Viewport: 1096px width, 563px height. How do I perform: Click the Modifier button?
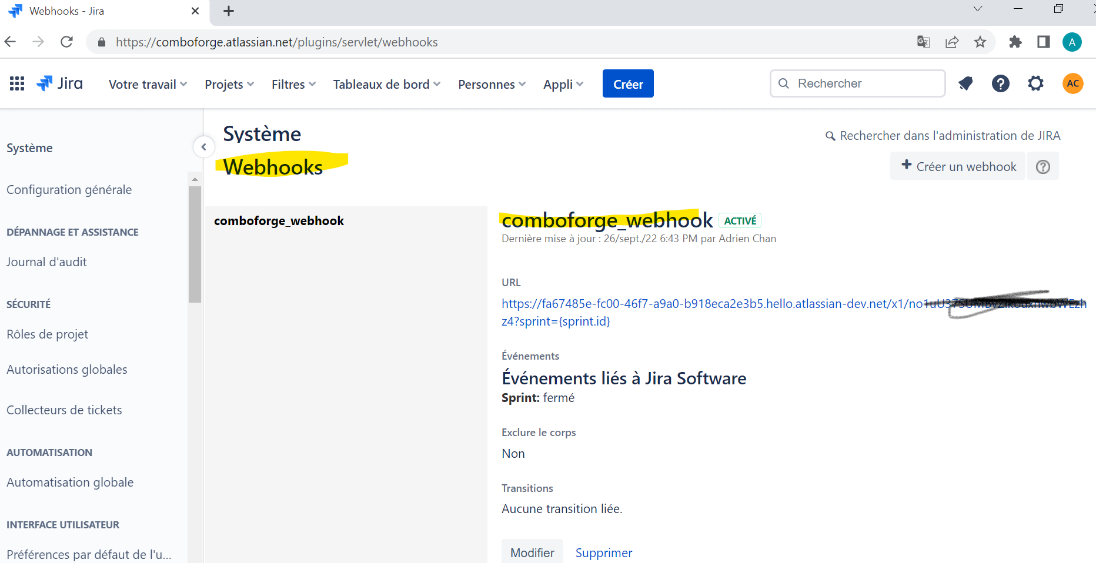[532, 552]
